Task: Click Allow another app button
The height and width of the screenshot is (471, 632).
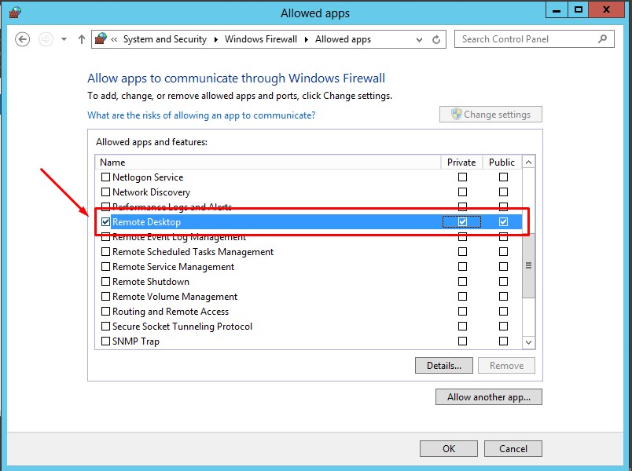Action: pos(488,397)
